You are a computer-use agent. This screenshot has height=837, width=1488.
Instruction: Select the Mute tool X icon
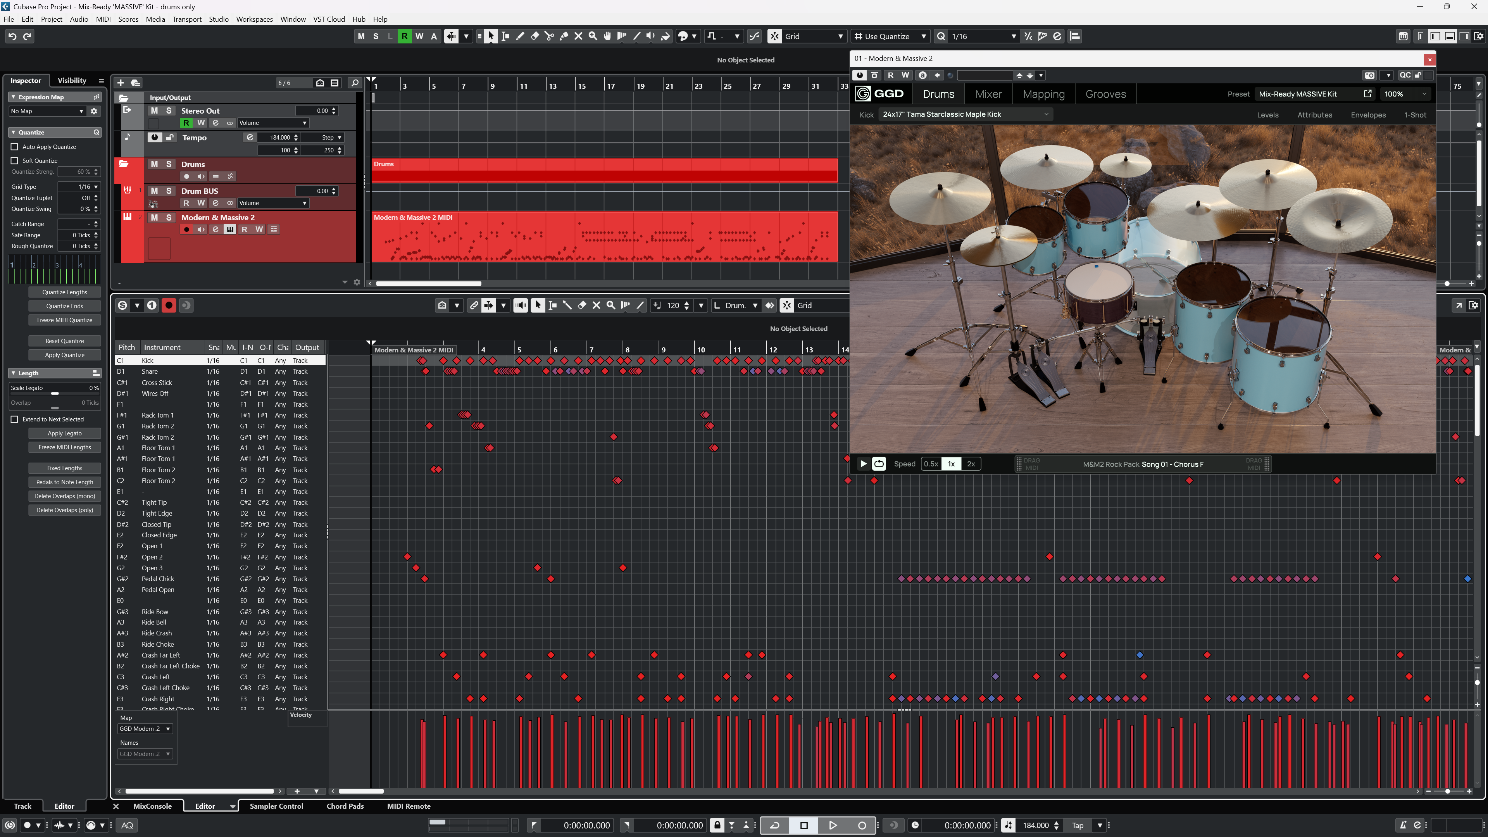[x=578, y=36]
